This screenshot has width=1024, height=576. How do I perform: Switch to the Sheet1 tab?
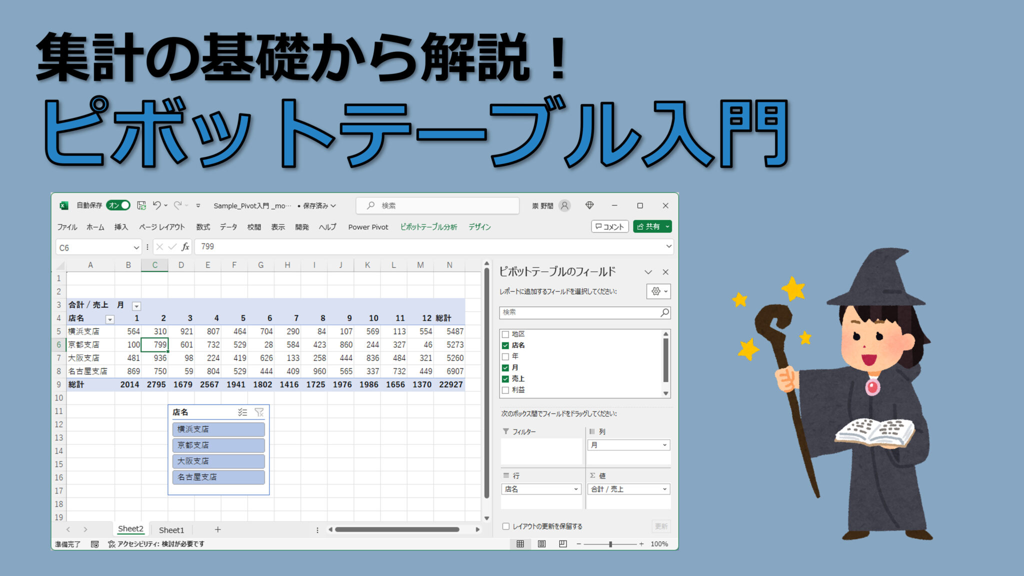click(171, 530)
